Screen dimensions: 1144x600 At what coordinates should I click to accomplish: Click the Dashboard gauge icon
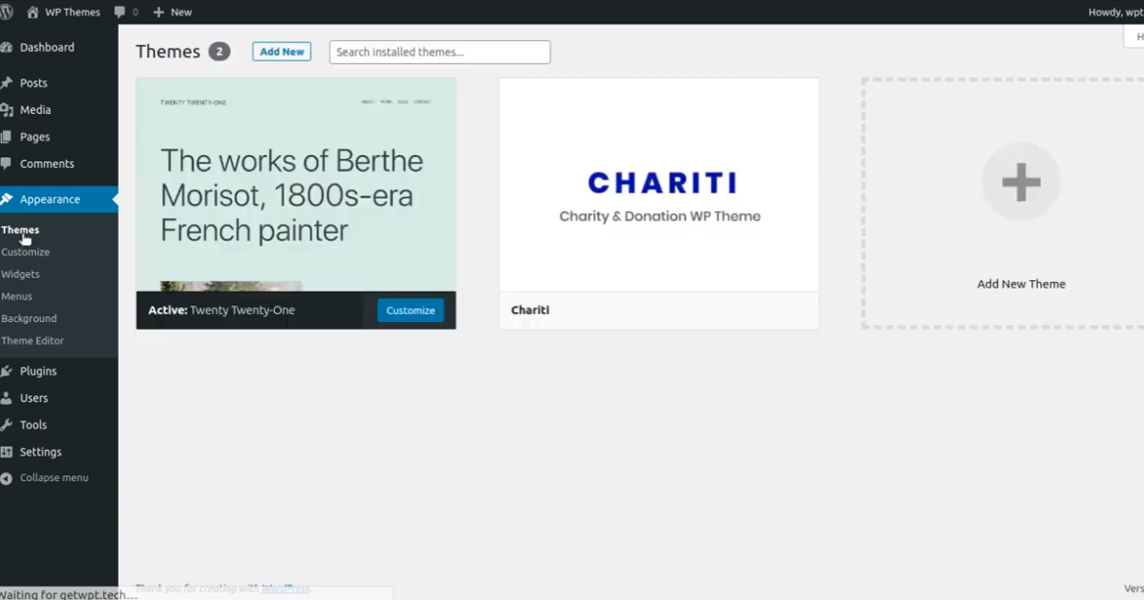click(7, 47)
